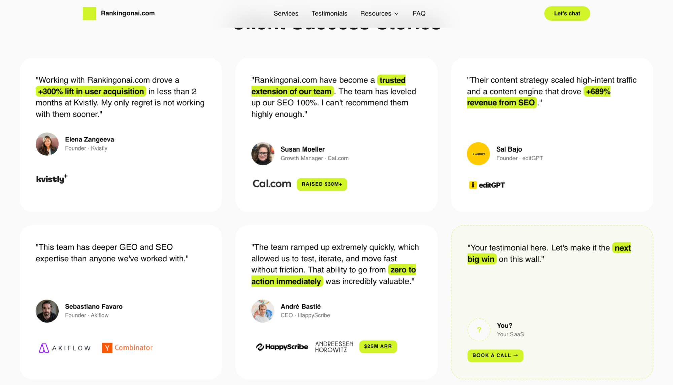Screen dimensions: 673x385
Task: Click the question mark placeholder avatar
Action: coord(479,330)
